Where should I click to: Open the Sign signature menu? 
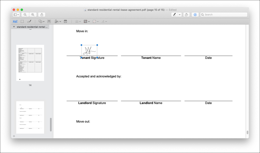58,21
